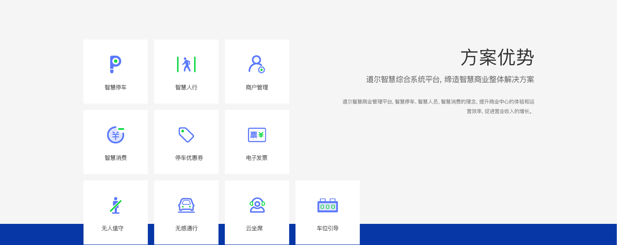The width and height of the screenshot is (617, 245).
Task: Click the paragraph line ending 促进营业收入的增长
Action: (x=500, y=111)
